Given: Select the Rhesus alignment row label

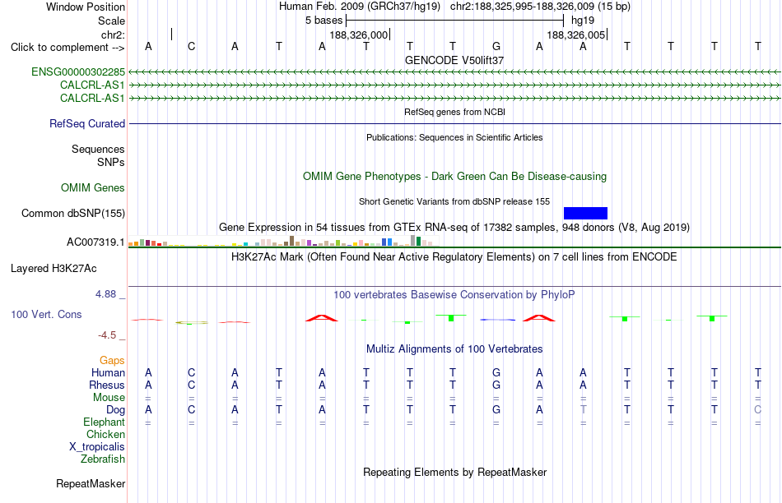Looking at the screenshot, I should pos(107,385).
